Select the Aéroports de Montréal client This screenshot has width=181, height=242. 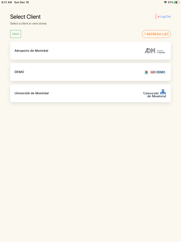31,51
